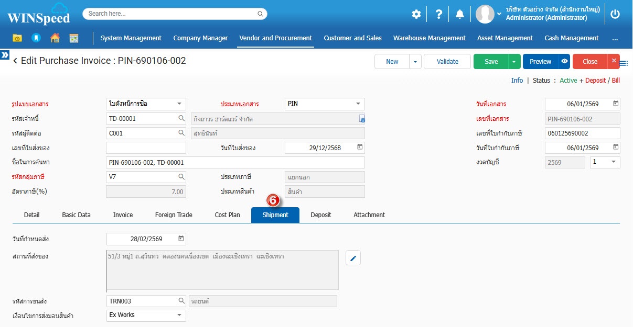Switch to the Deposit tab
Viewport: 633px width, 327px height.
320,215
